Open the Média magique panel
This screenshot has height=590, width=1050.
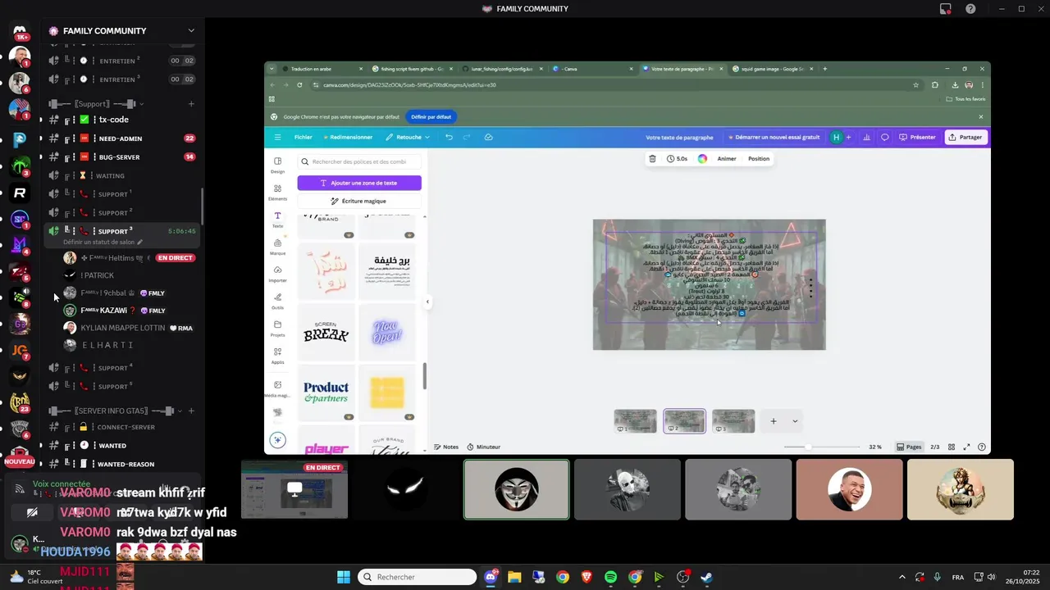(277, 388)
